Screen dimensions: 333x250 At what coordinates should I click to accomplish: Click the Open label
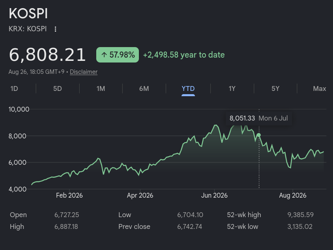point(18,215)
